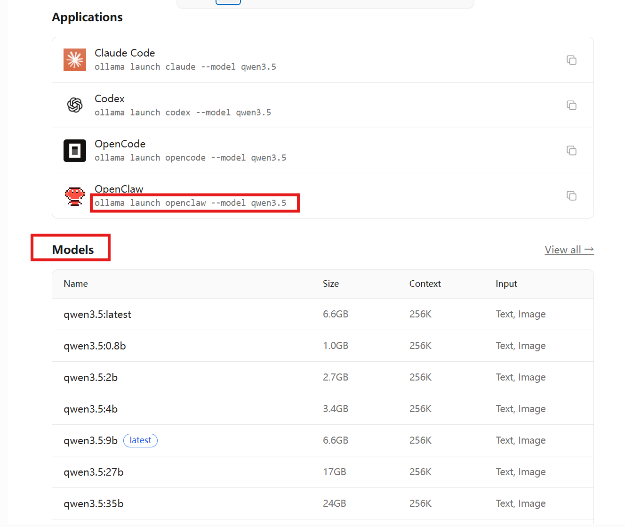Click 'Text, Image' input of qwen3.5:35b
This screenshot has width=625, height=527.
coord(521,503)
